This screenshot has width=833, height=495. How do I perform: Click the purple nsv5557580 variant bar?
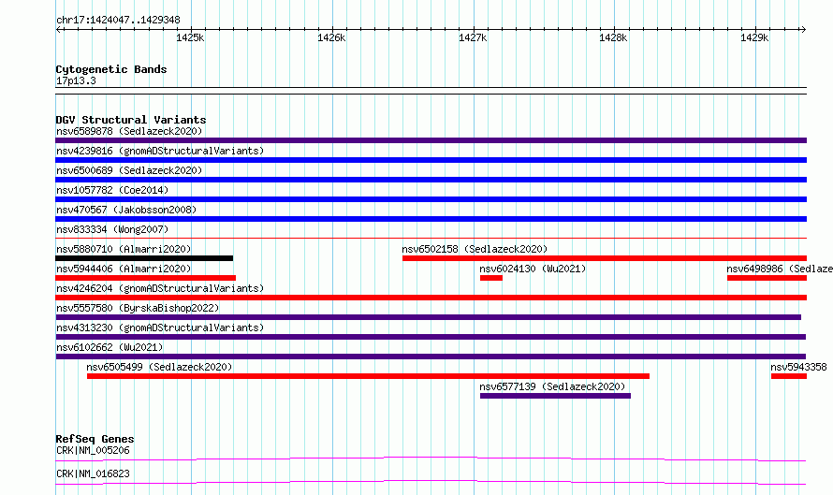pos(428,317)
